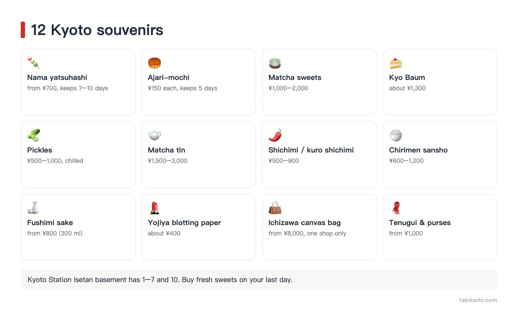
Task: Select the 'from ¥8,000, one shop only' text
Action: point(307,233)
